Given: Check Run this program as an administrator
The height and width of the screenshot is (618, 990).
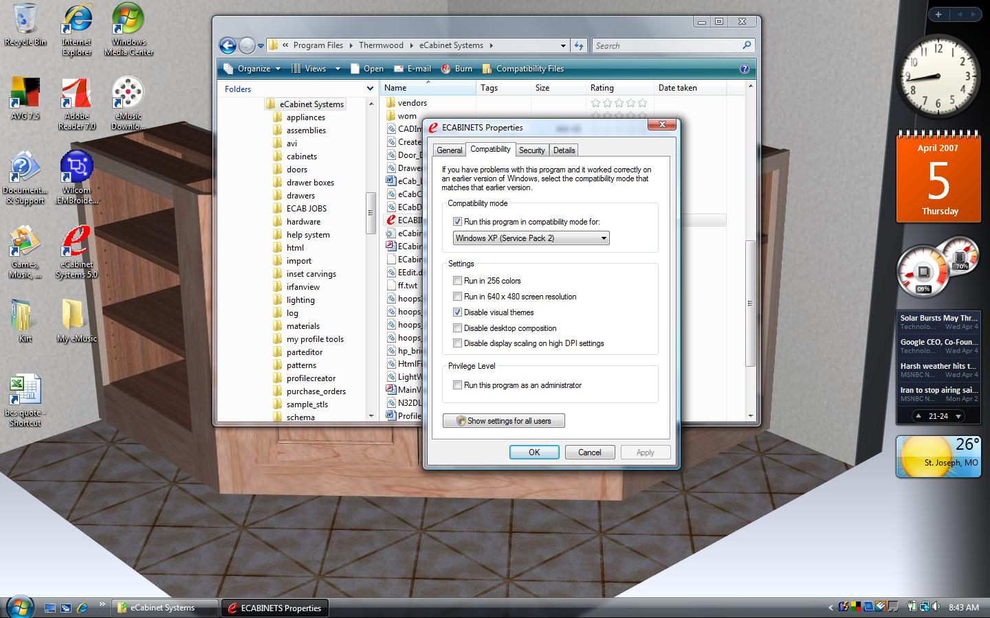Looking at the screenshot, I should [x=457, y=385].
